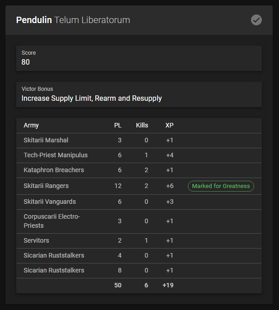Viewport: 279px width, 310px height.
Task: Click the Score field showing 80
Action: pyautogui.click(x=139, y=58)
